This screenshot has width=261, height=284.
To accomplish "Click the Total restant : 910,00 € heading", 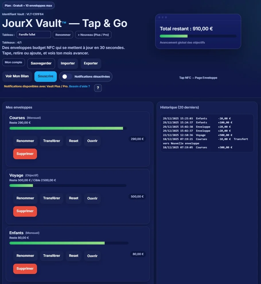I will (186, 29).
